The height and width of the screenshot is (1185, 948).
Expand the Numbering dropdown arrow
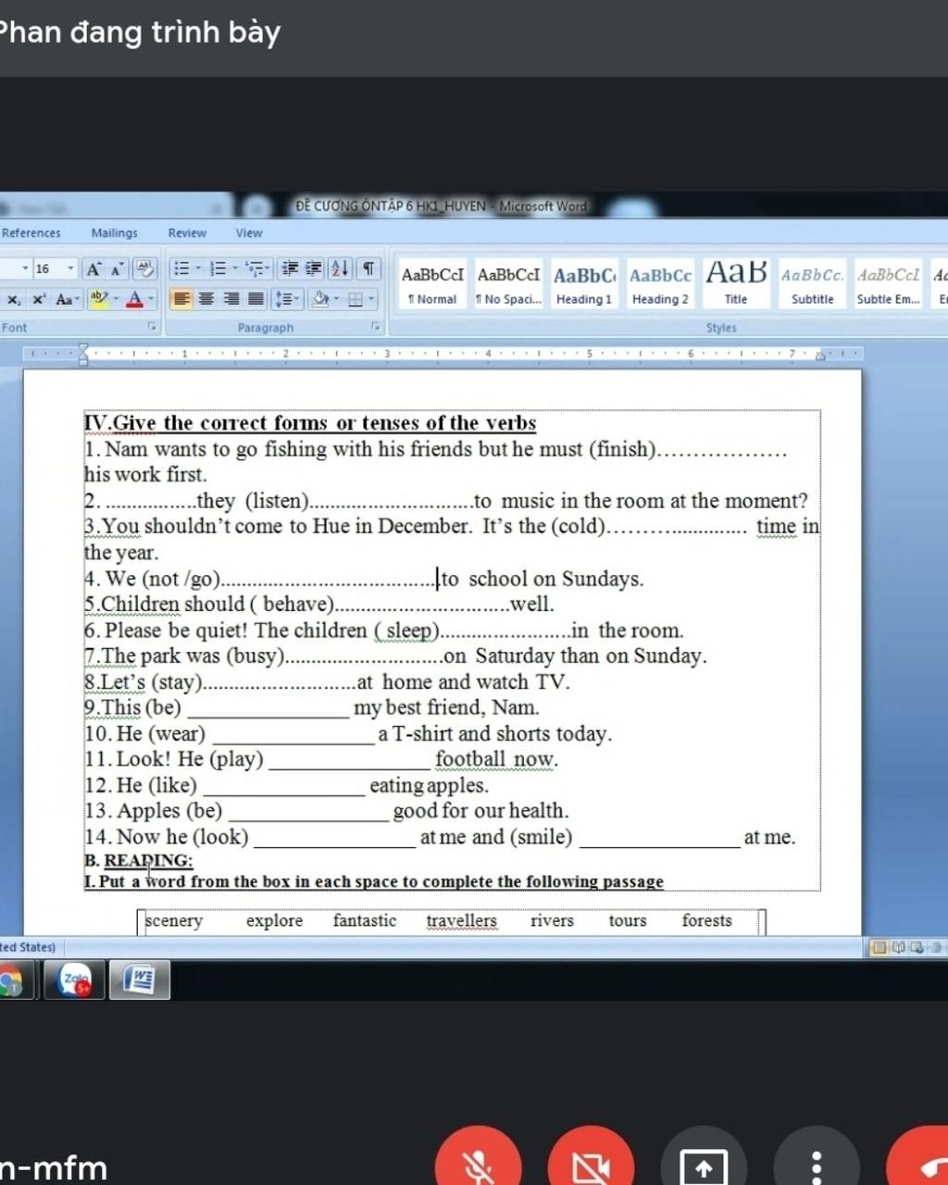(235, 269)
